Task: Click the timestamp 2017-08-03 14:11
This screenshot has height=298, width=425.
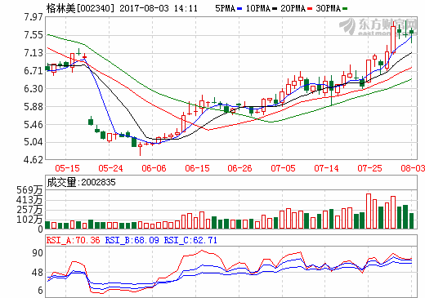Action: 159,8
